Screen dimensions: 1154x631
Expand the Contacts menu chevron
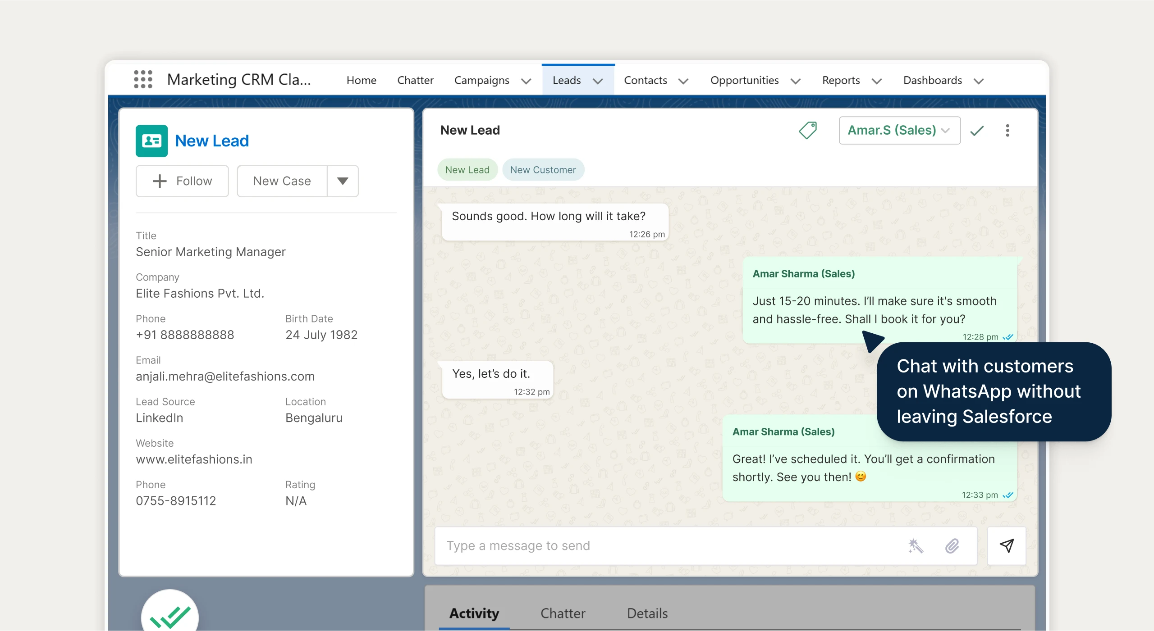click(683, 81)
